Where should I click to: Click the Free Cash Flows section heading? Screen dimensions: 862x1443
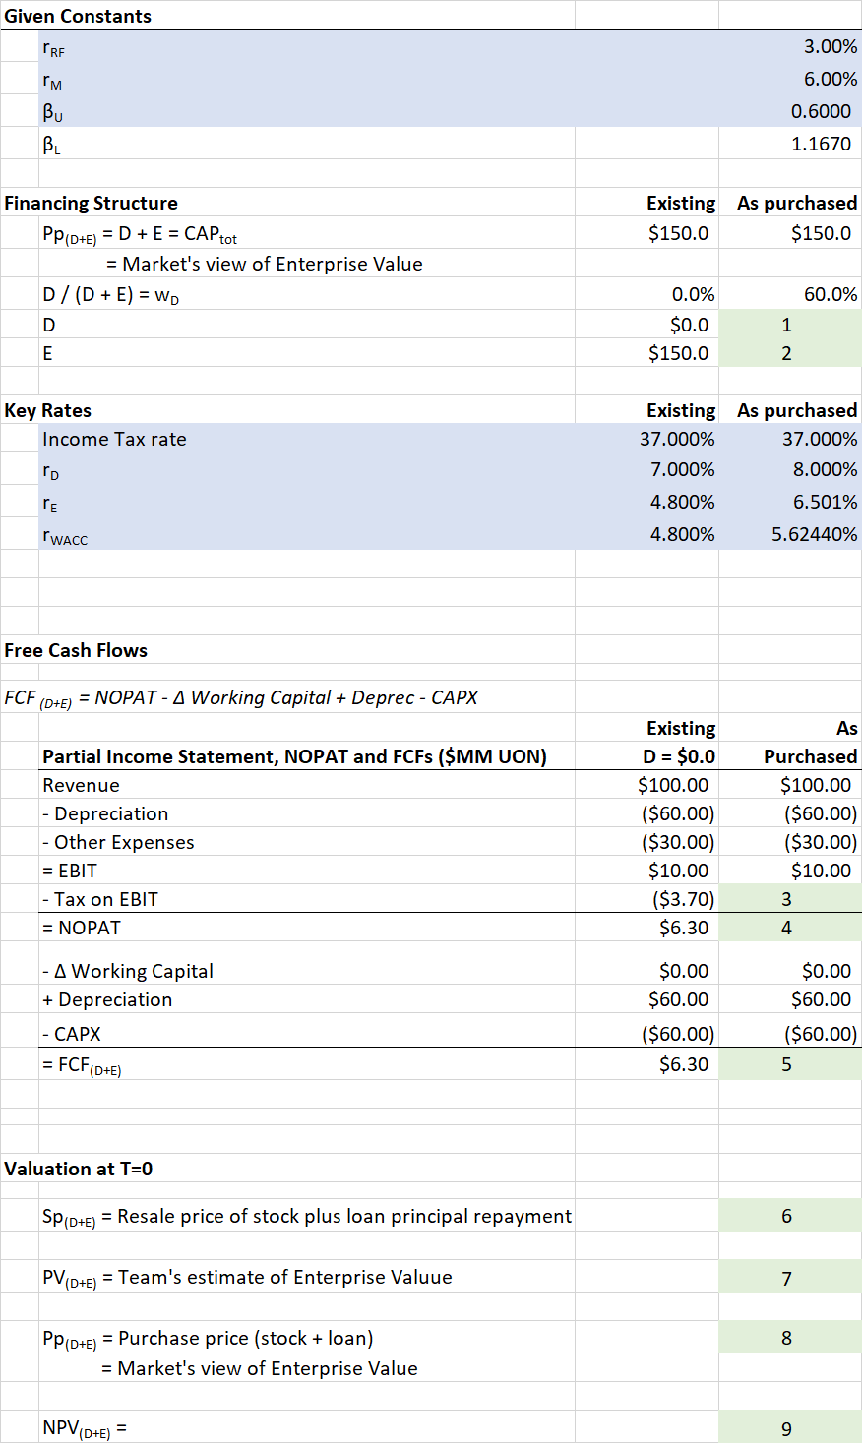(59, 649)
